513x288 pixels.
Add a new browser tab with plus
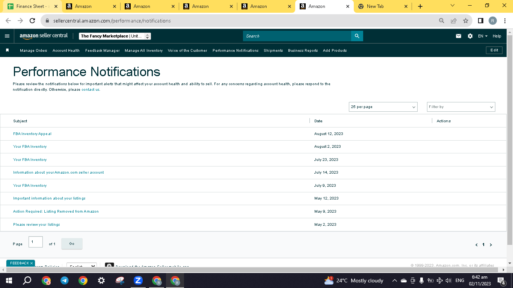[x=420, y=6]
